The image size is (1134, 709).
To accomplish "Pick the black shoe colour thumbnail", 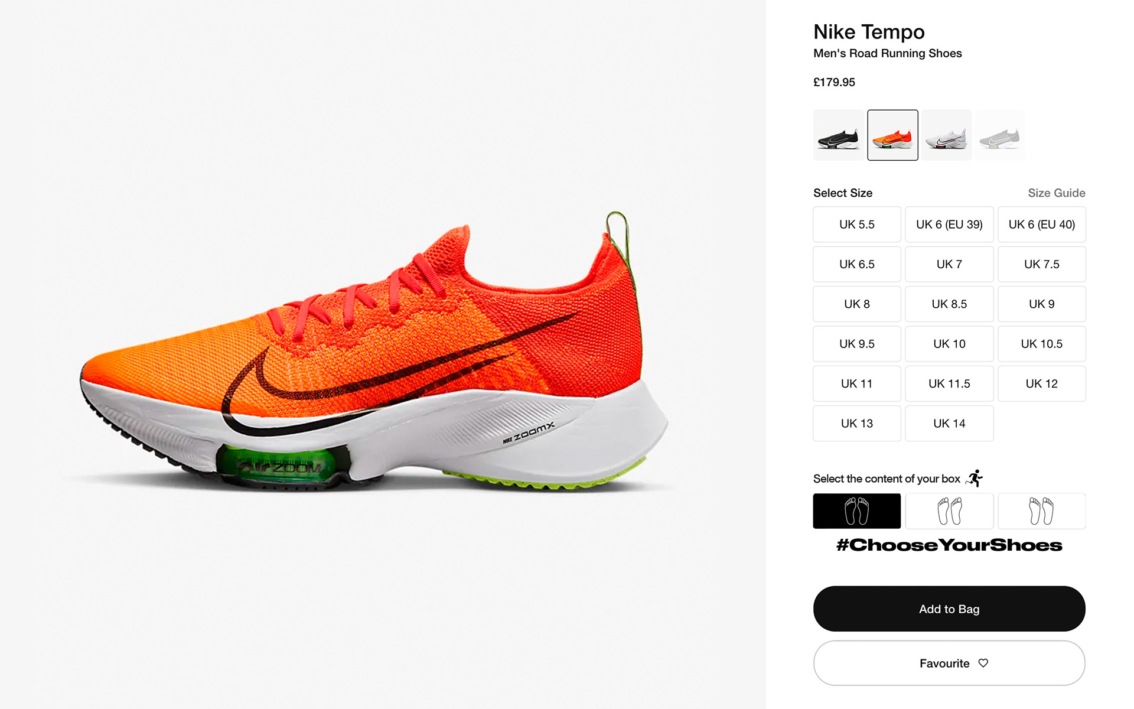I will pyautogui.click(x=839, y=135).
